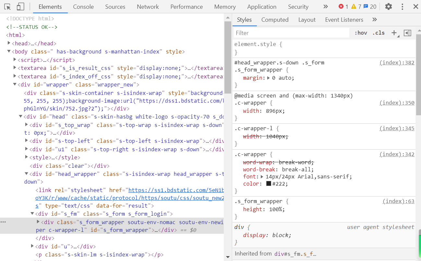Show more DevTools tabs chevron
This screenshot has height=261, width=421.
click(326, 6)
